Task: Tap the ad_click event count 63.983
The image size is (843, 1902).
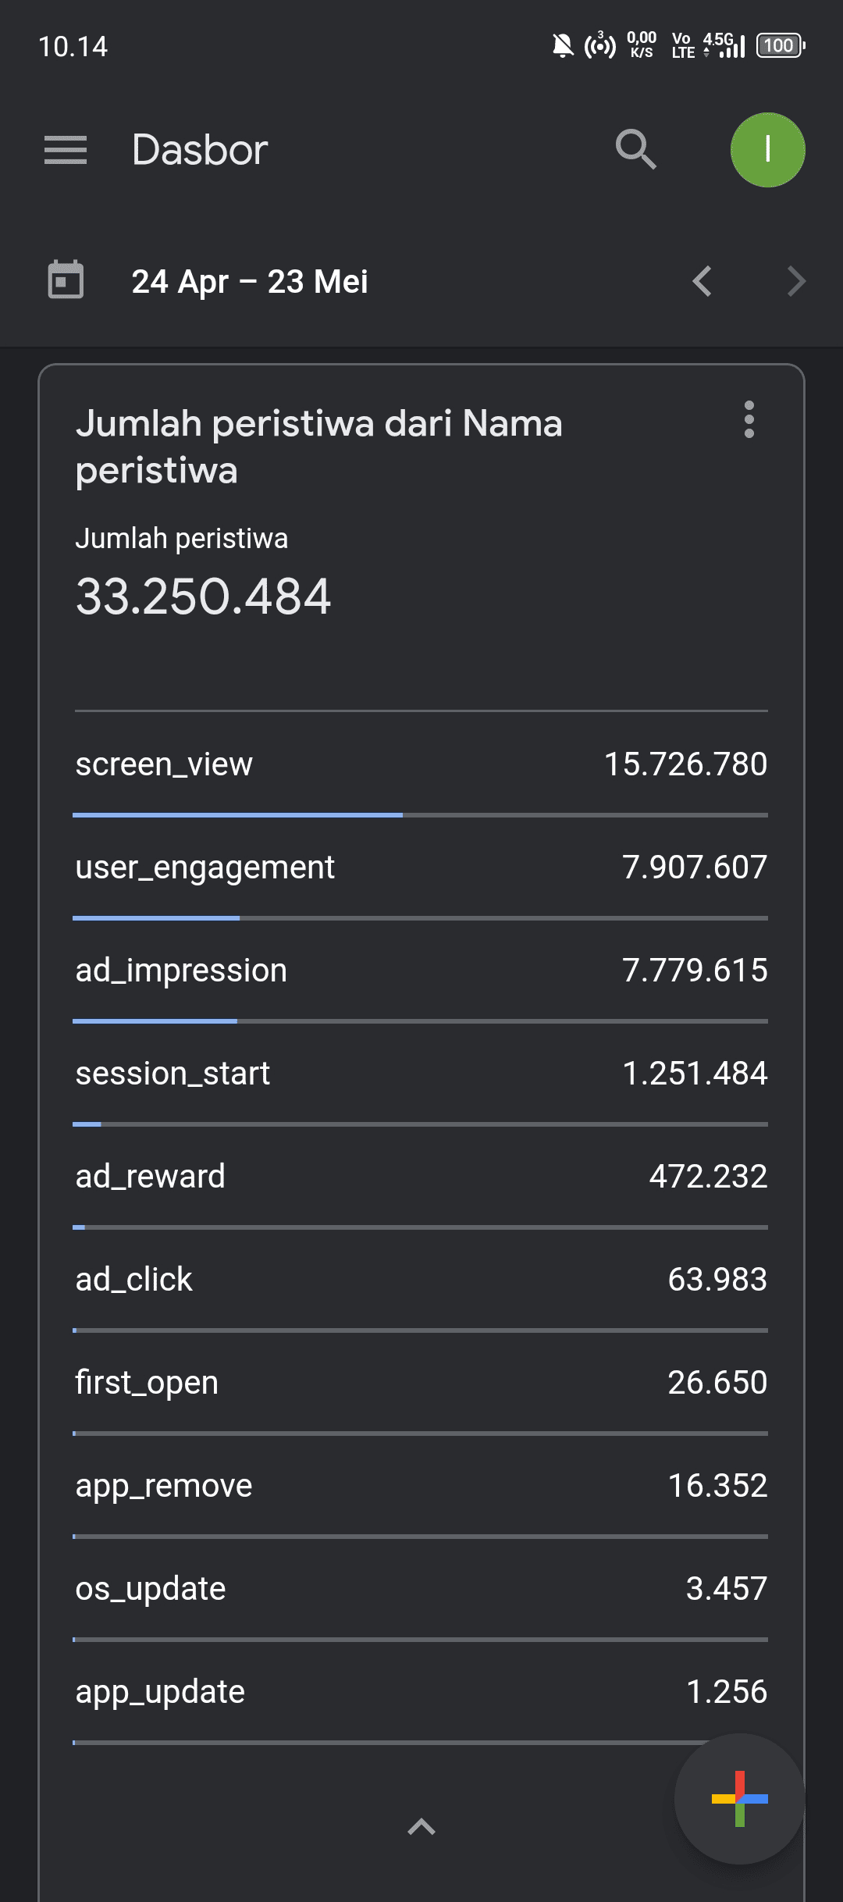Action: 717,1279
